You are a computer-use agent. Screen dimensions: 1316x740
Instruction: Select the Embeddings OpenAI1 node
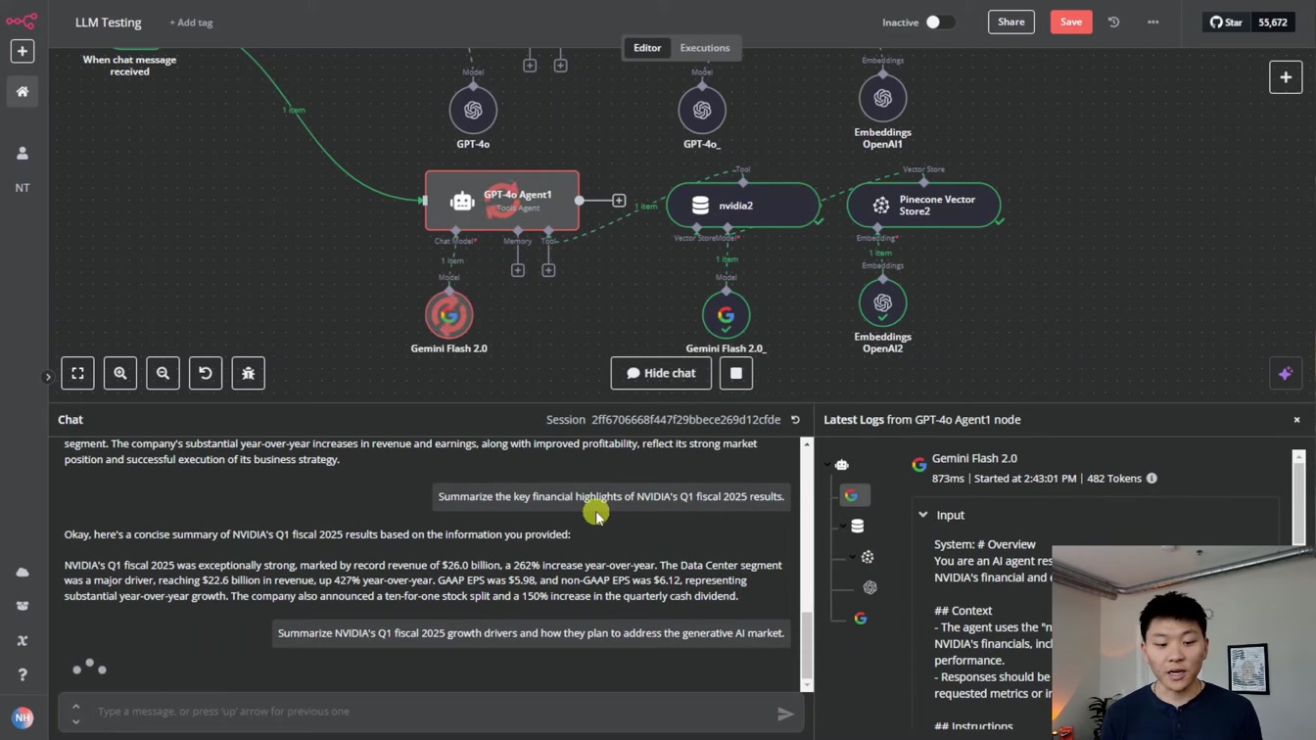coord(882,98)
